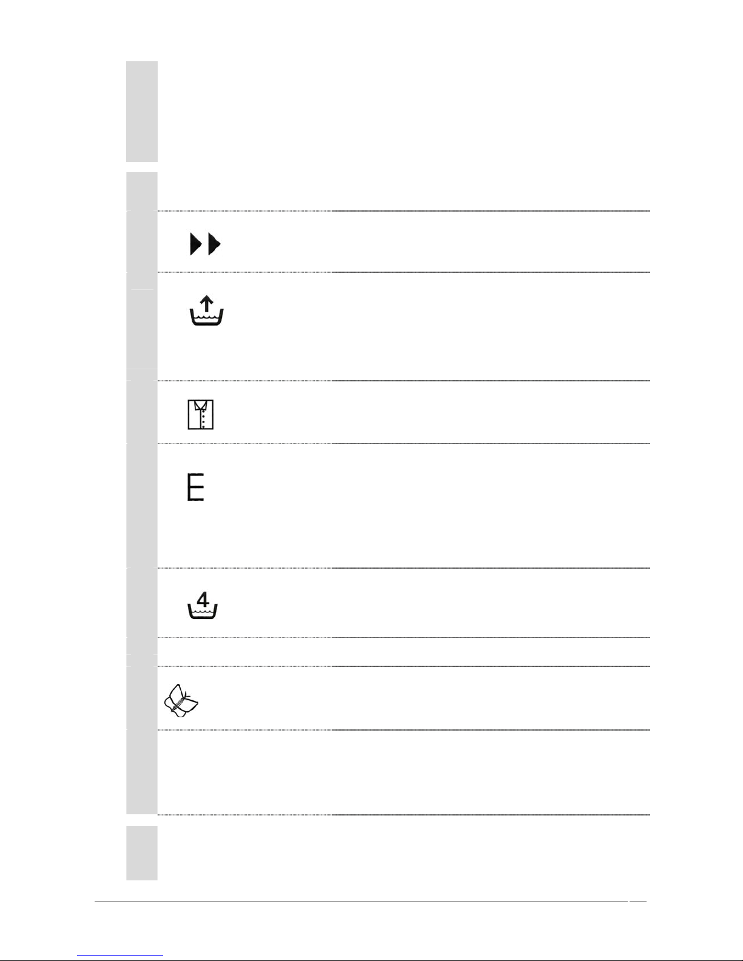Open the blue underlined link at page bottom
Image resolution: width=743 pixels, height=961 pixels.
click(121, 956)
